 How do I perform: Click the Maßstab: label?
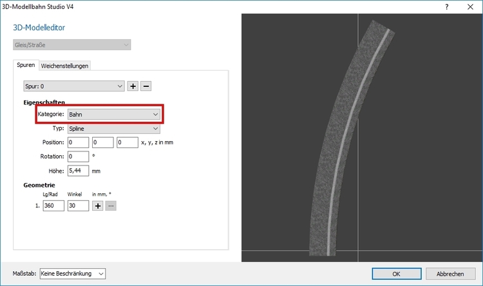24,274
